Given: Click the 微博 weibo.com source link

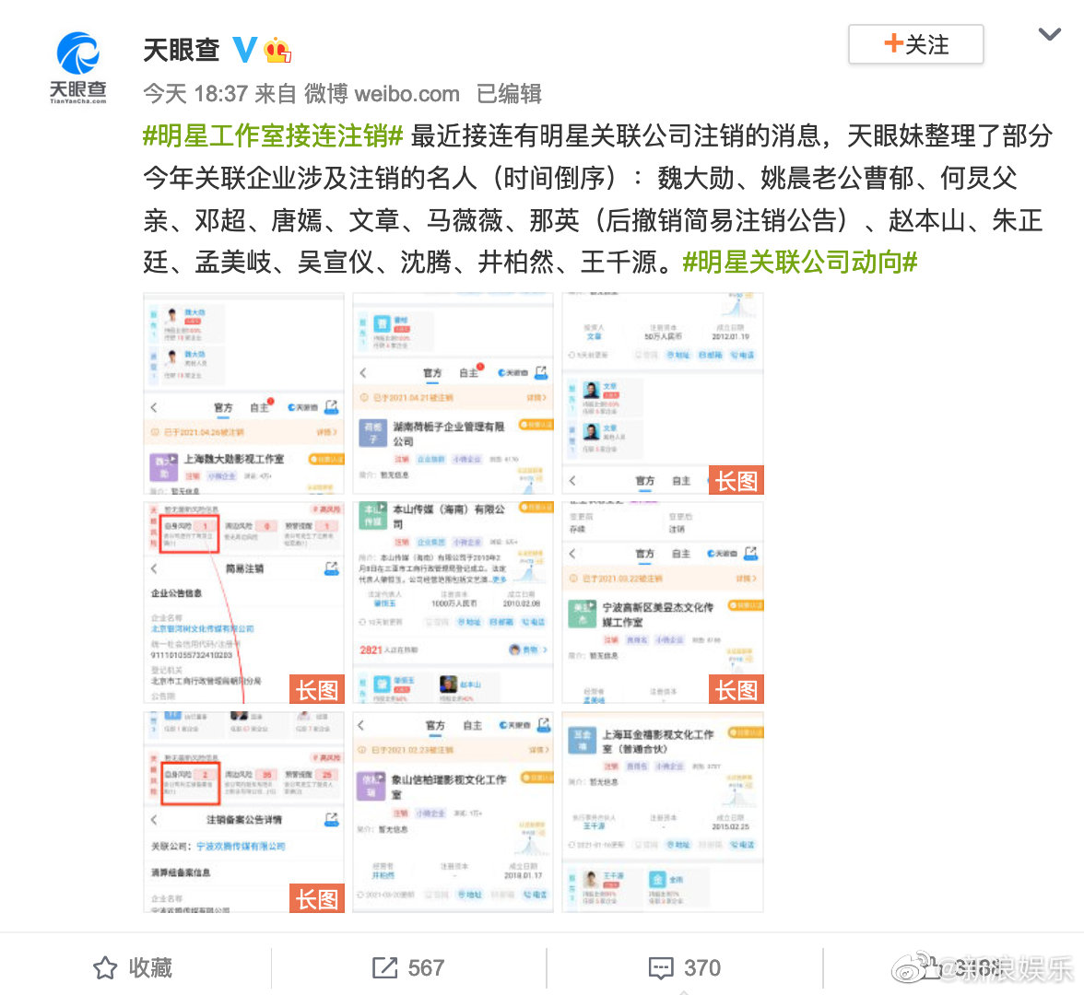Looking at the screenshot, I should [x=383, y=93].
